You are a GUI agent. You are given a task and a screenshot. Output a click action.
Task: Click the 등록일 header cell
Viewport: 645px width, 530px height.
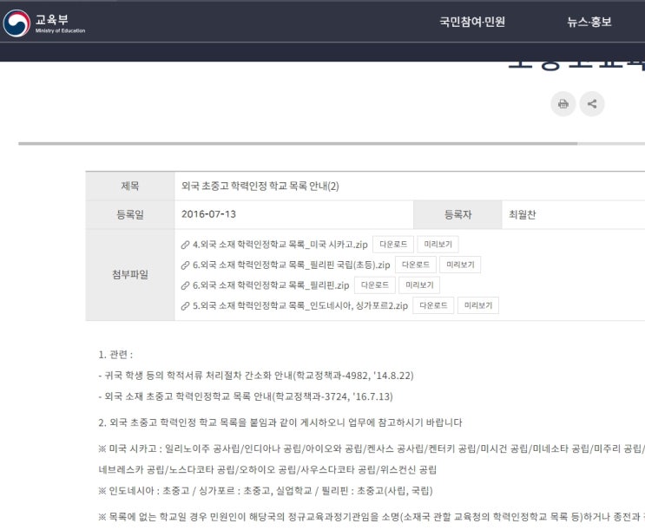click(130, 214)
